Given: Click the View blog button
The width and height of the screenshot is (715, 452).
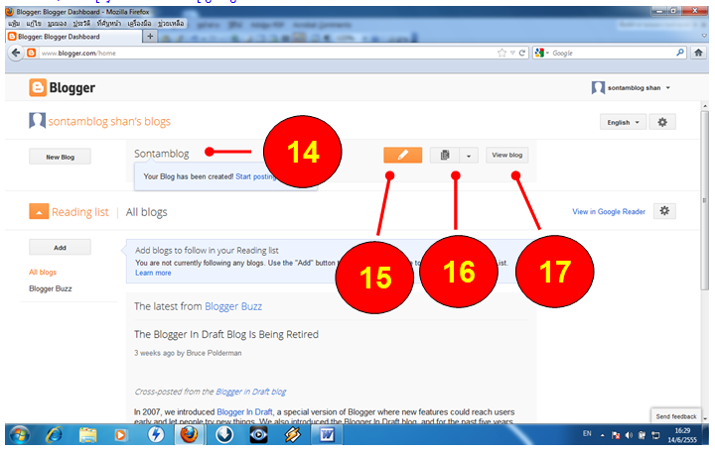Looking at the screenshot, I should click(507, 156).
